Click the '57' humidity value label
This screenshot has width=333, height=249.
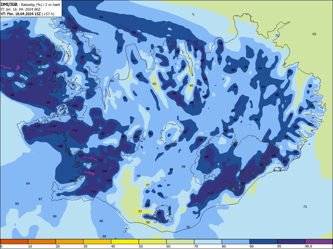pos(148,185)
